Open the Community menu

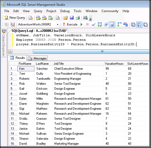110,11
